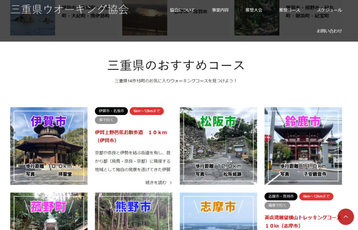Click the gray 車で行く tag

[106, 120]
